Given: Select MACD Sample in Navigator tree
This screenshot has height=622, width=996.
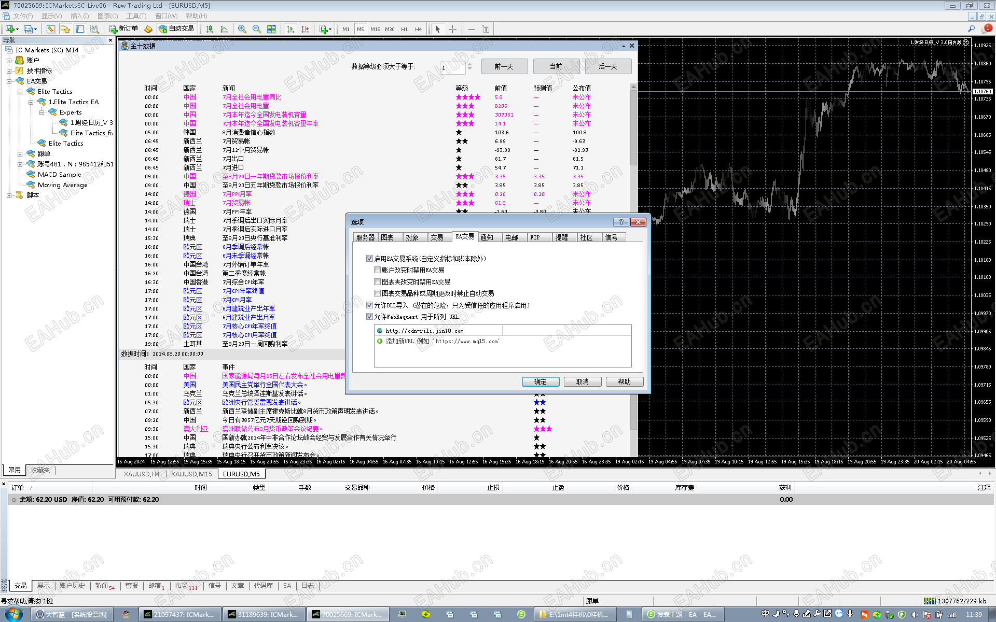Looking at the screenshot, I should (60, 175).
